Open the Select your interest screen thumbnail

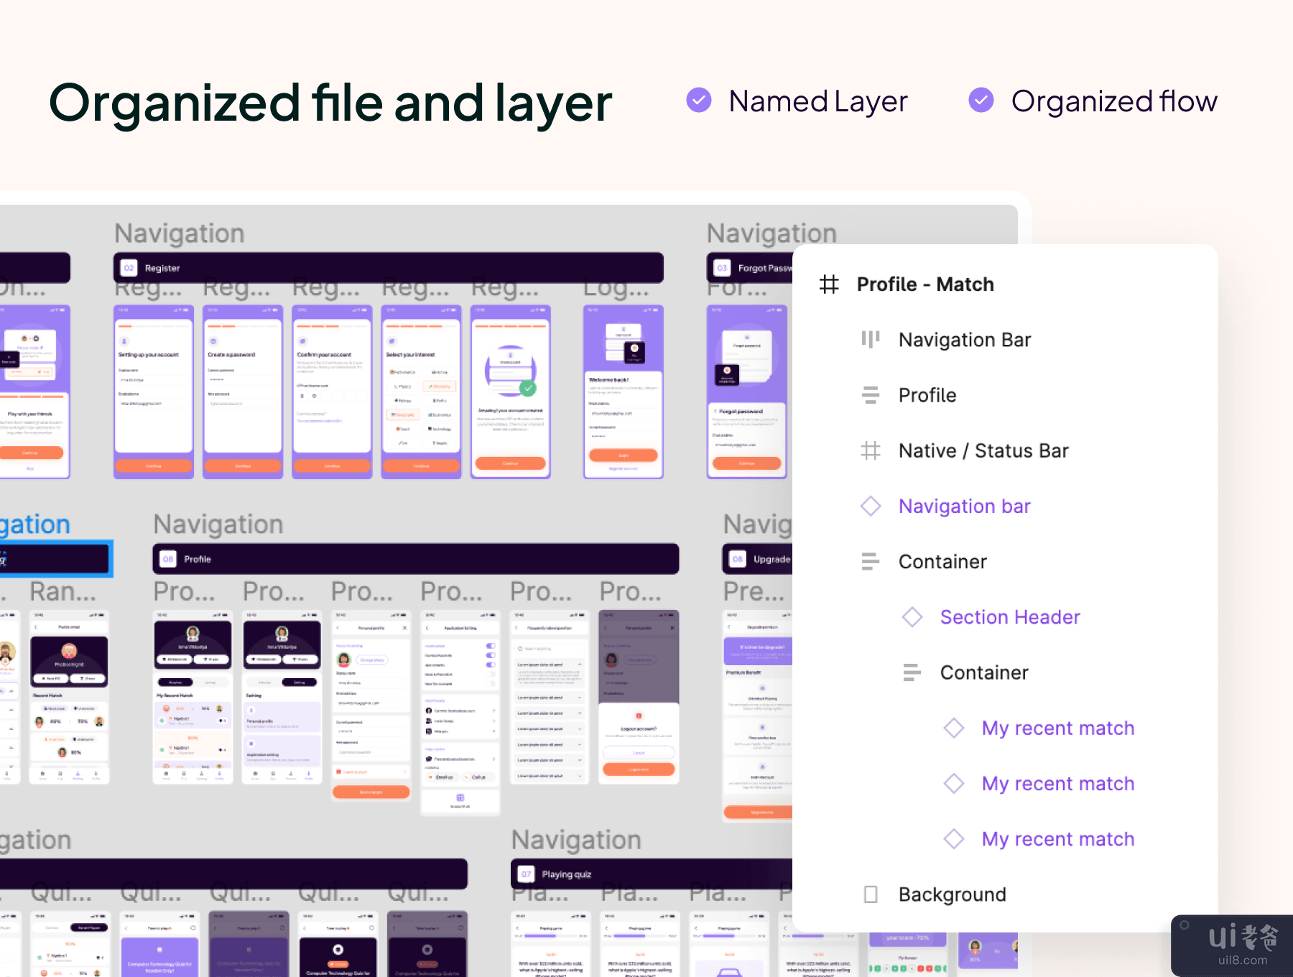[421, 392]
